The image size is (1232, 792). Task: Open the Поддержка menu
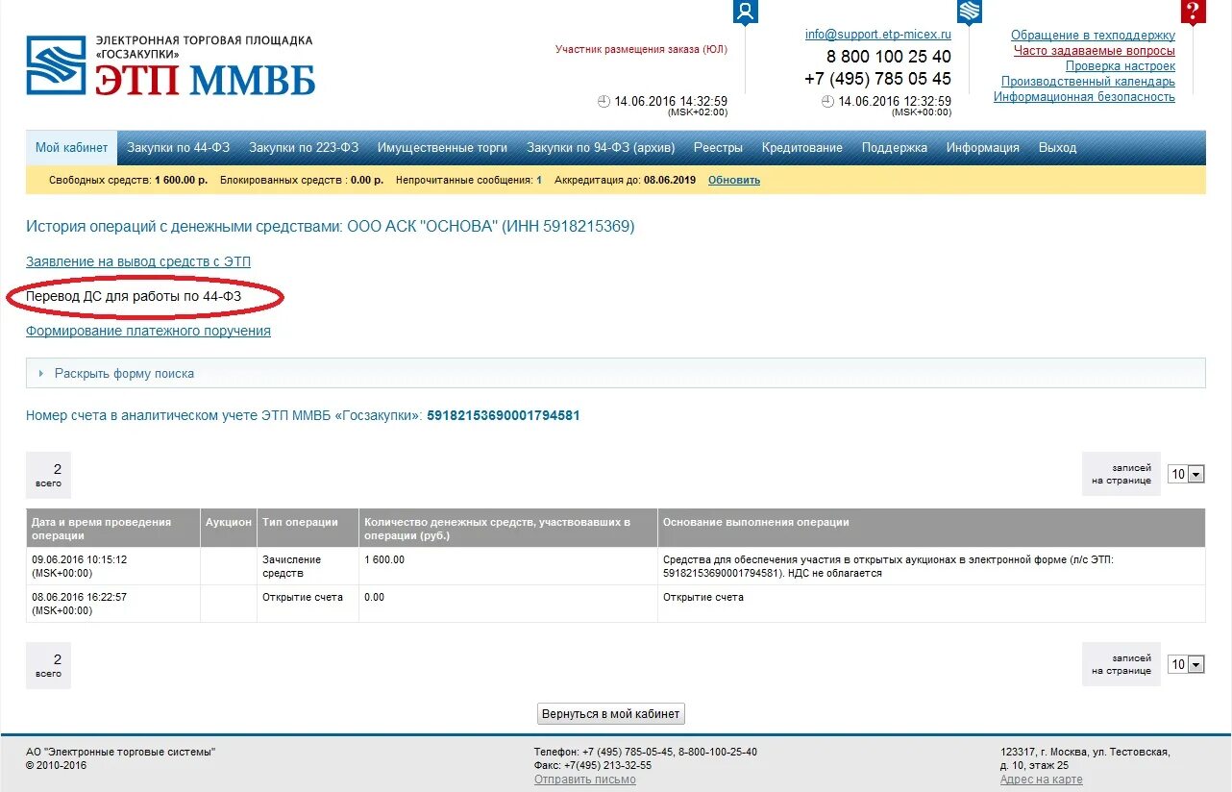coord(895,148)
